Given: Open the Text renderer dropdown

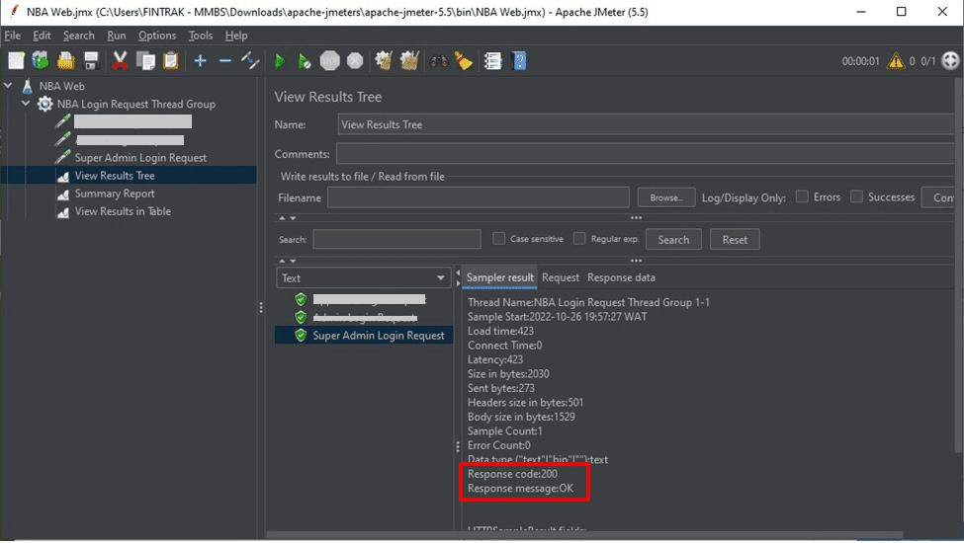Looking at the screenshot, I should 365,278.
